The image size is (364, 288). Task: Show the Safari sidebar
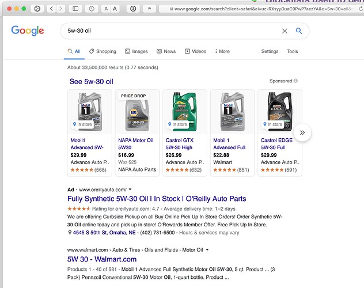point(76,9)
